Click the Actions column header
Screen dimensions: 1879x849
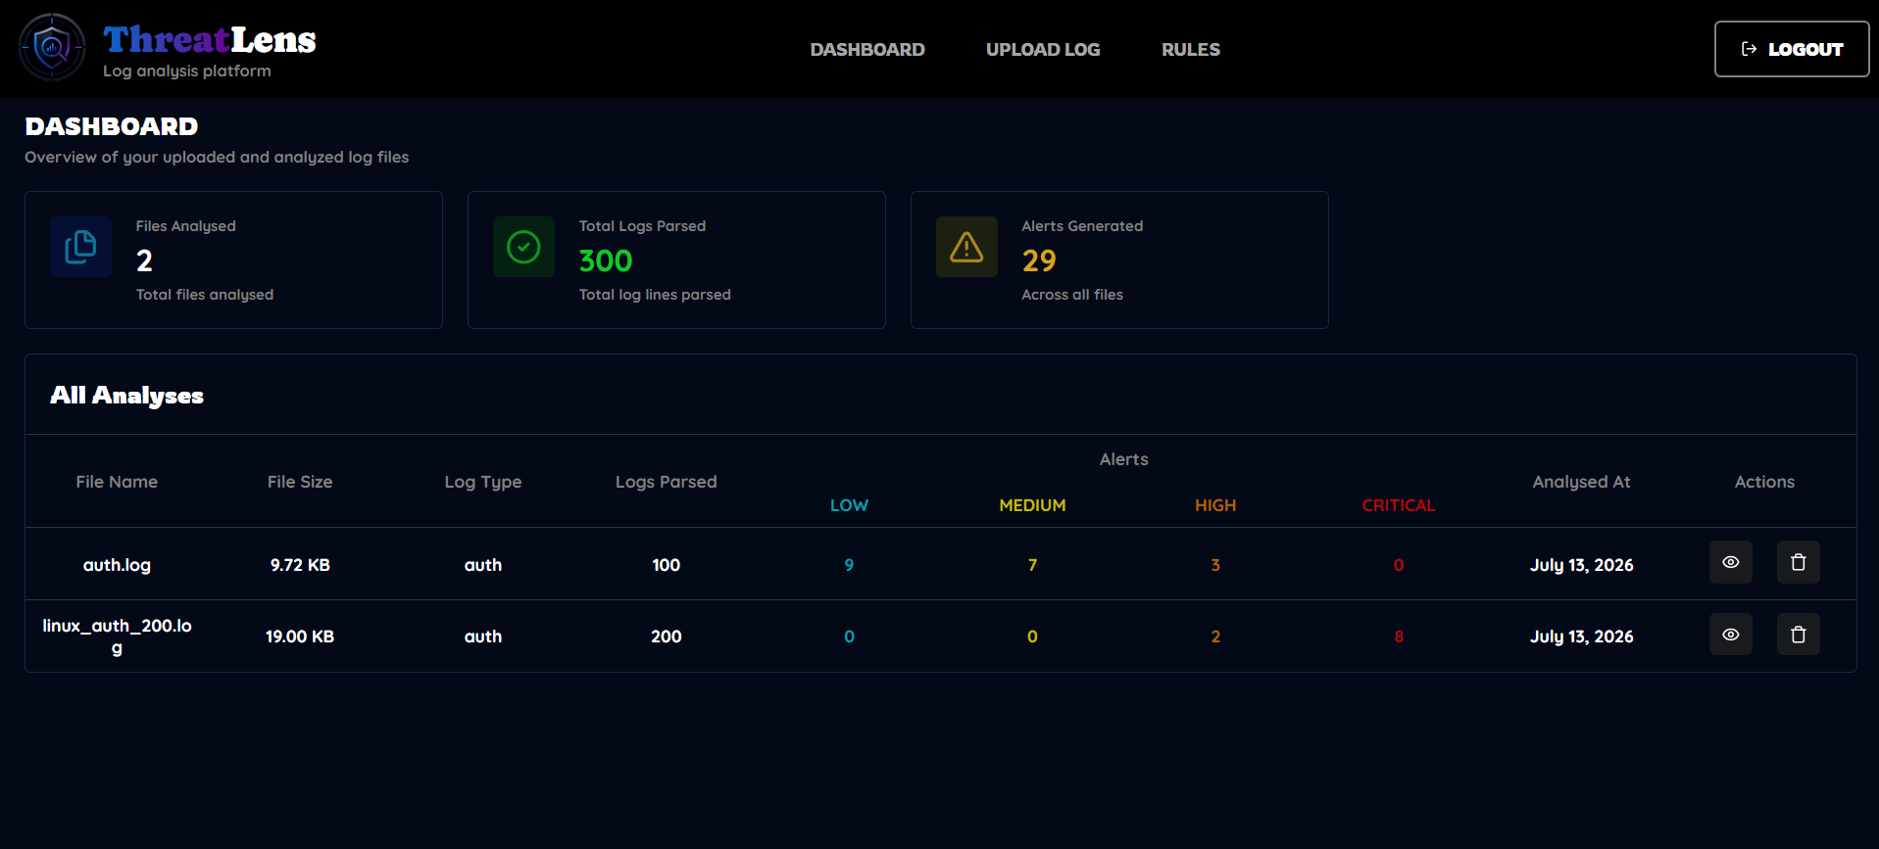[1764, 482]
